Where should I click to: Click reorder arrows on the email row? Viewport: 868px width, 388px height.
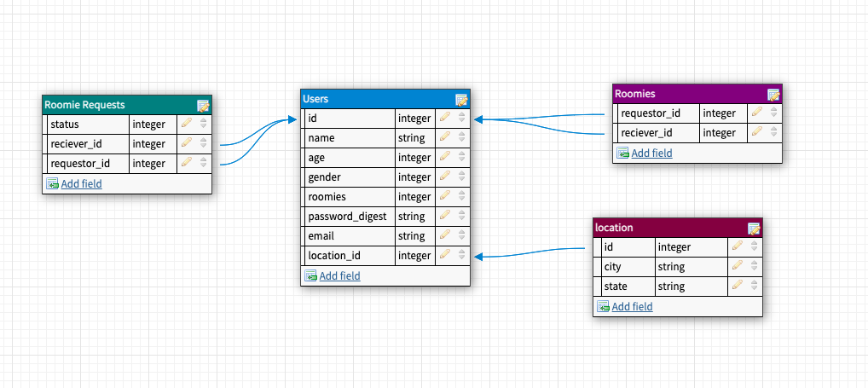click(x=461, y=236)
